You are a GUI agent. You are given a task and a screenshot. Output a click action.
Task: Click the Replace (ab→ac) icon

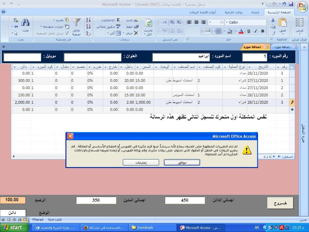[16, 20]
